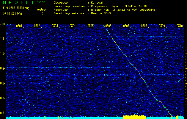This screenshot has width=187, height=119.
Task: Click the meteor echo streak near 0802
Action: click(x=46, y=82)
